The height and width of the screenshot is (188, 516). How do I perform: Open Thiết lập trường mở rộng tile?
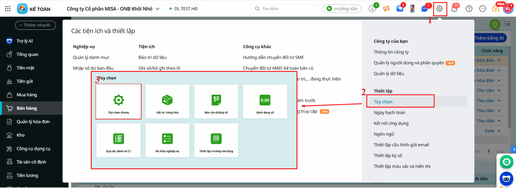pyautogui.click(x=216, y=140)
